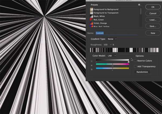Click OK to confirm the gradient

click(x=153, y=7)
